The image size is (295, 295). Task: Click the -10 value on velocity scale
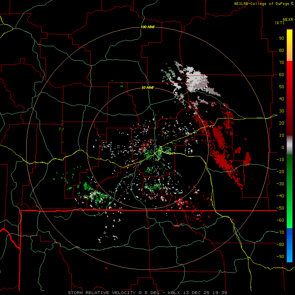280,160
